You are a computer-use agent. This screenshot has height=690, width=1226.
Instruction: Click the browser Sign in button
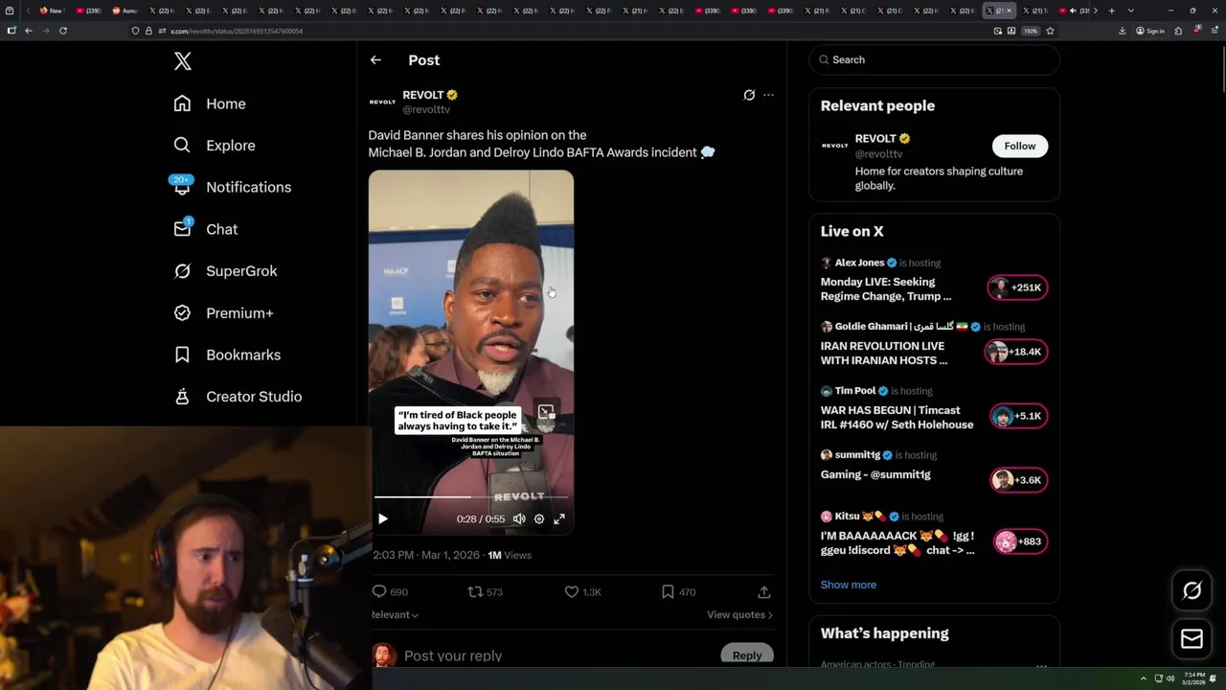pos(1150,31)
